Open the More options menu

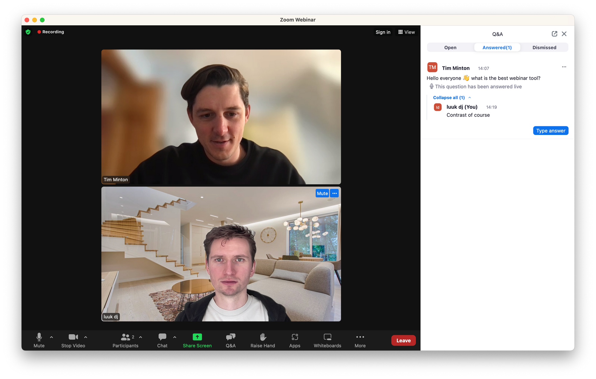[360, 340]
